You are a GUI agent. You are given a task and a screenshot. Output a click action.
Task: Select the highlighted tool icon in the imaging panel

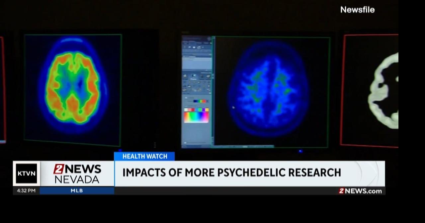coord(193,76)
